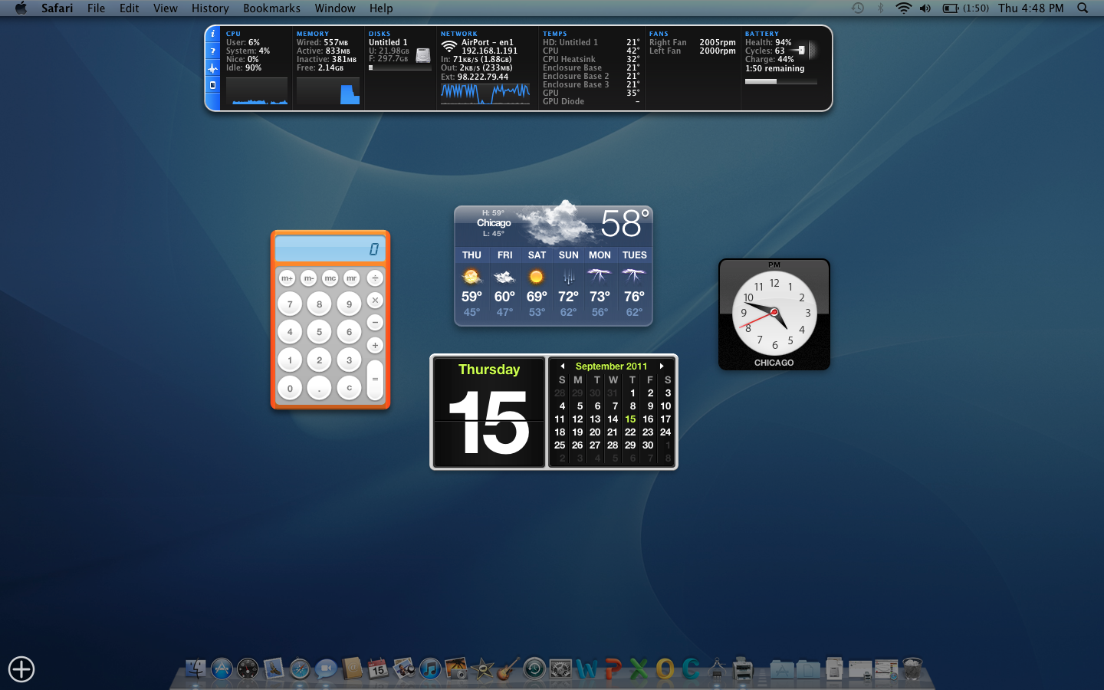Open the Mail stamp icon in Dock

coord(274,669)
